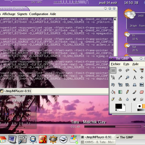Click the Tatu - Malchik Gay song title

point(88,122)
